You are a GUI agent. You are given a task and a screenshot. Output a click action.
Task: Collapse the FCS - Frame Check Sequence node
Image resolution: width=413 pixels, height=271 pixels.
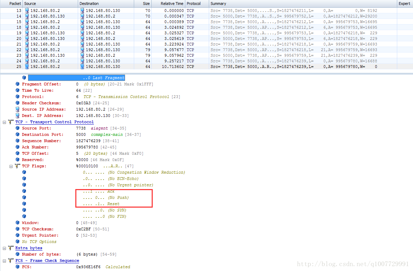(4, 261)
